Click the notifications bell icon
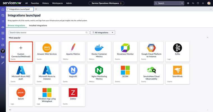 pos(203,3)
